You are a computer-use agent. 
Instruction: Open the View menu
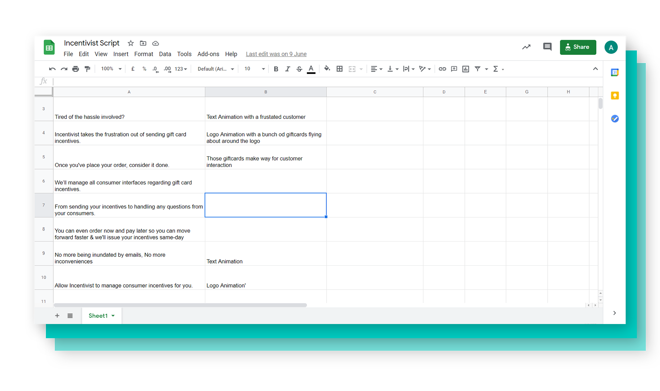[x=101, y=54]
